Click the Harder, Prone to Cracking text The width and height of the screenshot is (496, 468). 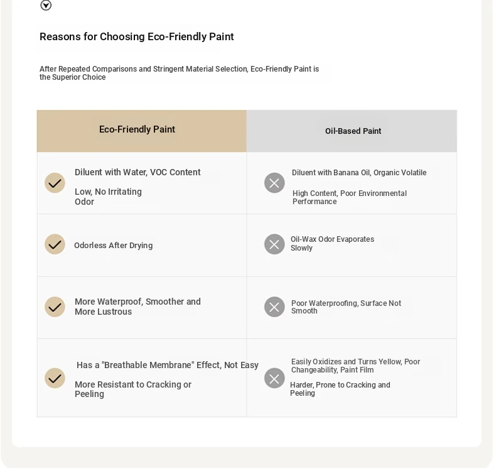click(x=340, y=389)
